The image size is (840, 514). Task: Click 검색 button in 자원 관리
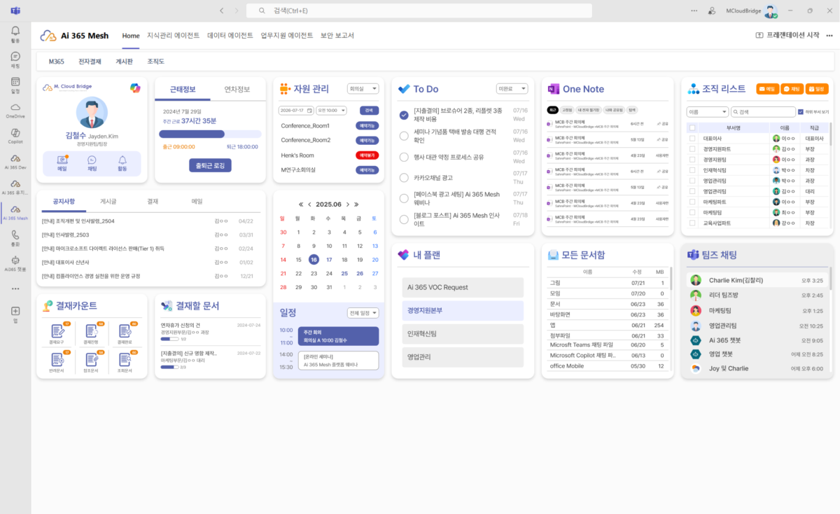click(369, 111)
